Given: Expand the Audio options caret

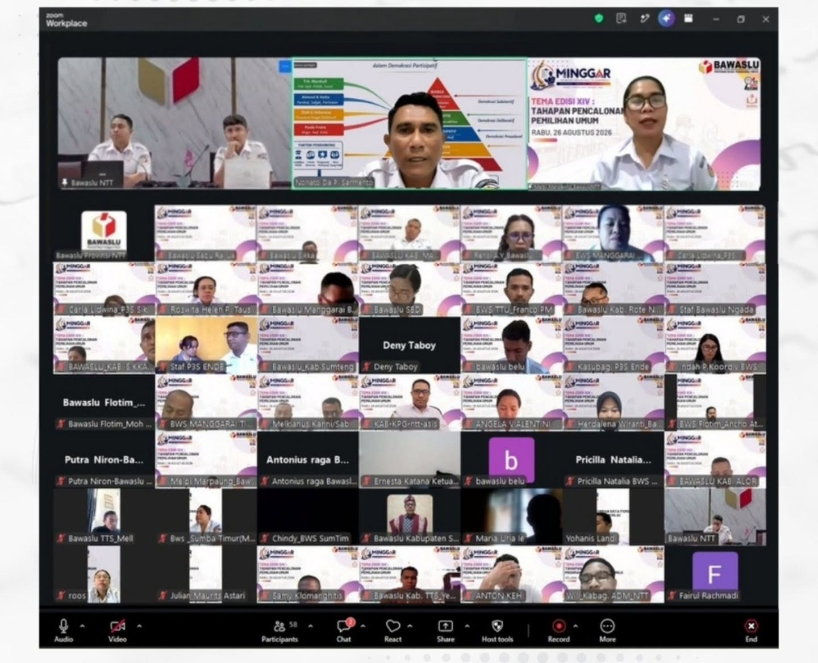Looking at the screenshot, I should (82, 626).
